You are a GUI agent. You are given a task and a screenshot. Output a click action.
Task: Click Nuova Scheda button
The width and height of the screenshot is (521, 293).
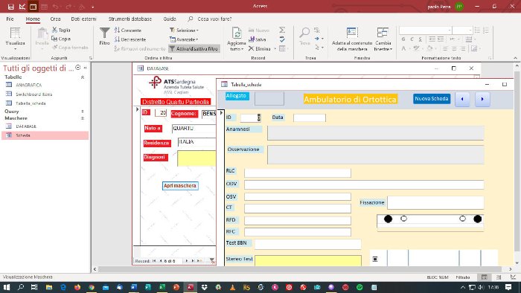[x=432, y=99]
